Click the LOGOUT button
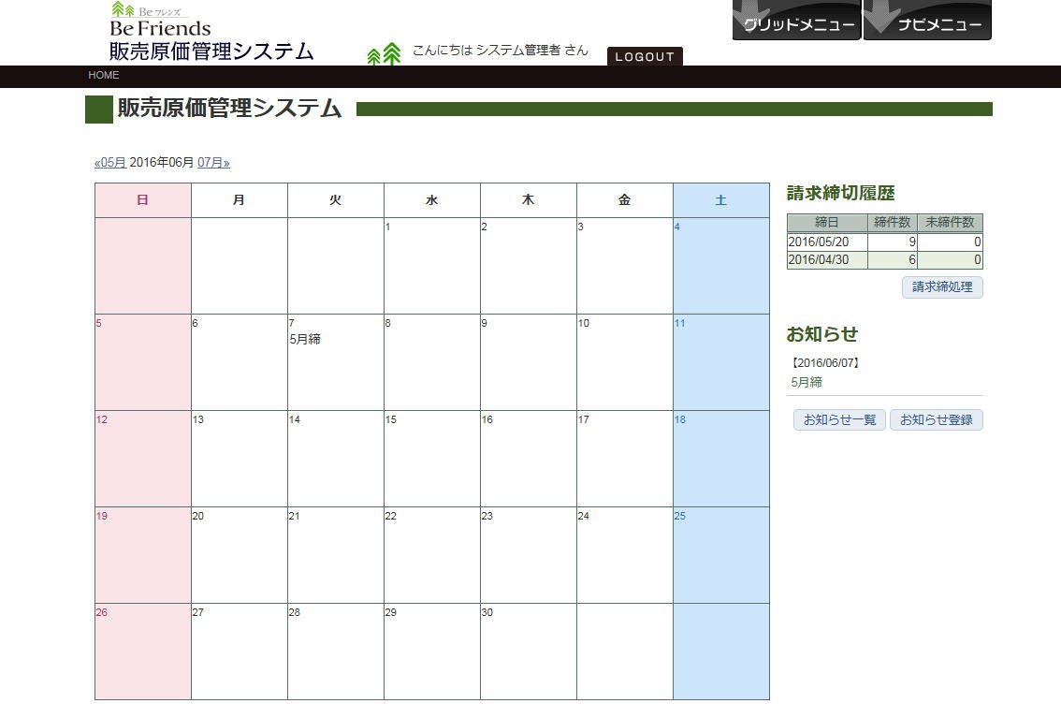This screenshot has width=1061, height=718. pyautogui.click(x=645, y=57)
